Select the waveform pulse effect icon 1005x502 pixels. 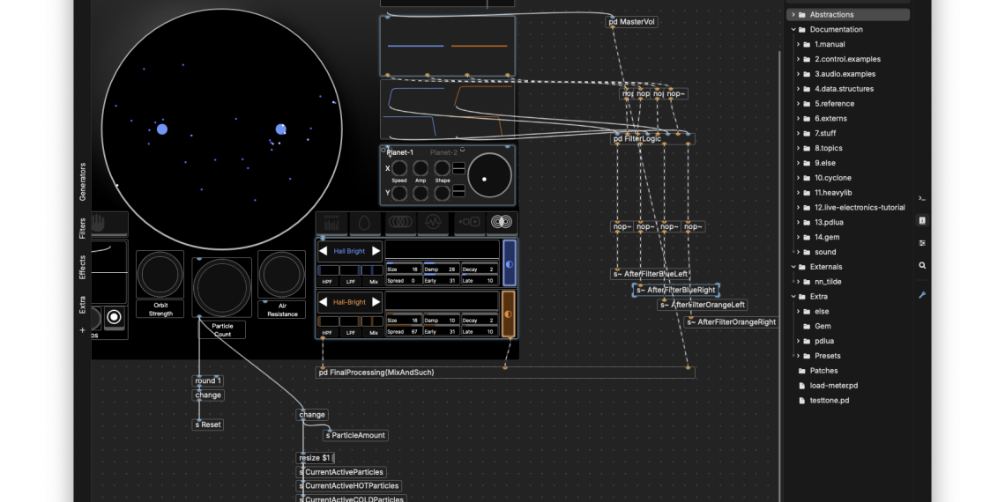click(x=435, y=224)
